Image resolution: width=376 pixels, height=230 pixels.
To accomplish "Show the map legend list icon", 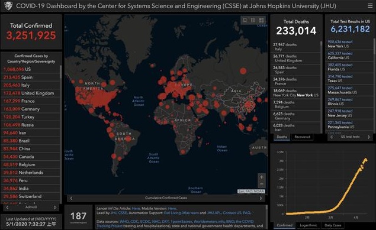I will pos(253,20).
